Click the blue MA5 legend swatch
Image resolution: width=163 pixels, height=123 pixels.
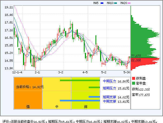click(102, 3)
